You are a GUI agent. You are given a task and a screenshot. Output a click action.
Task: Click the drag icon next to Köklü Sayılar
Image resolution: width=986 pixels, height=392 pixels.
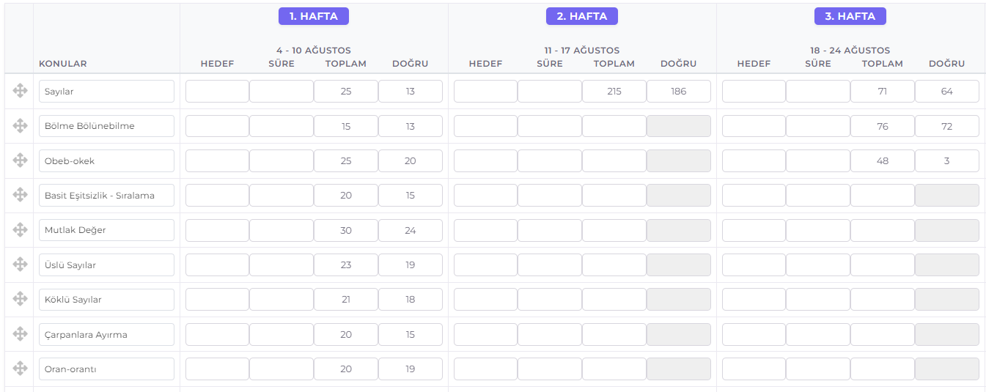(20, 299)
